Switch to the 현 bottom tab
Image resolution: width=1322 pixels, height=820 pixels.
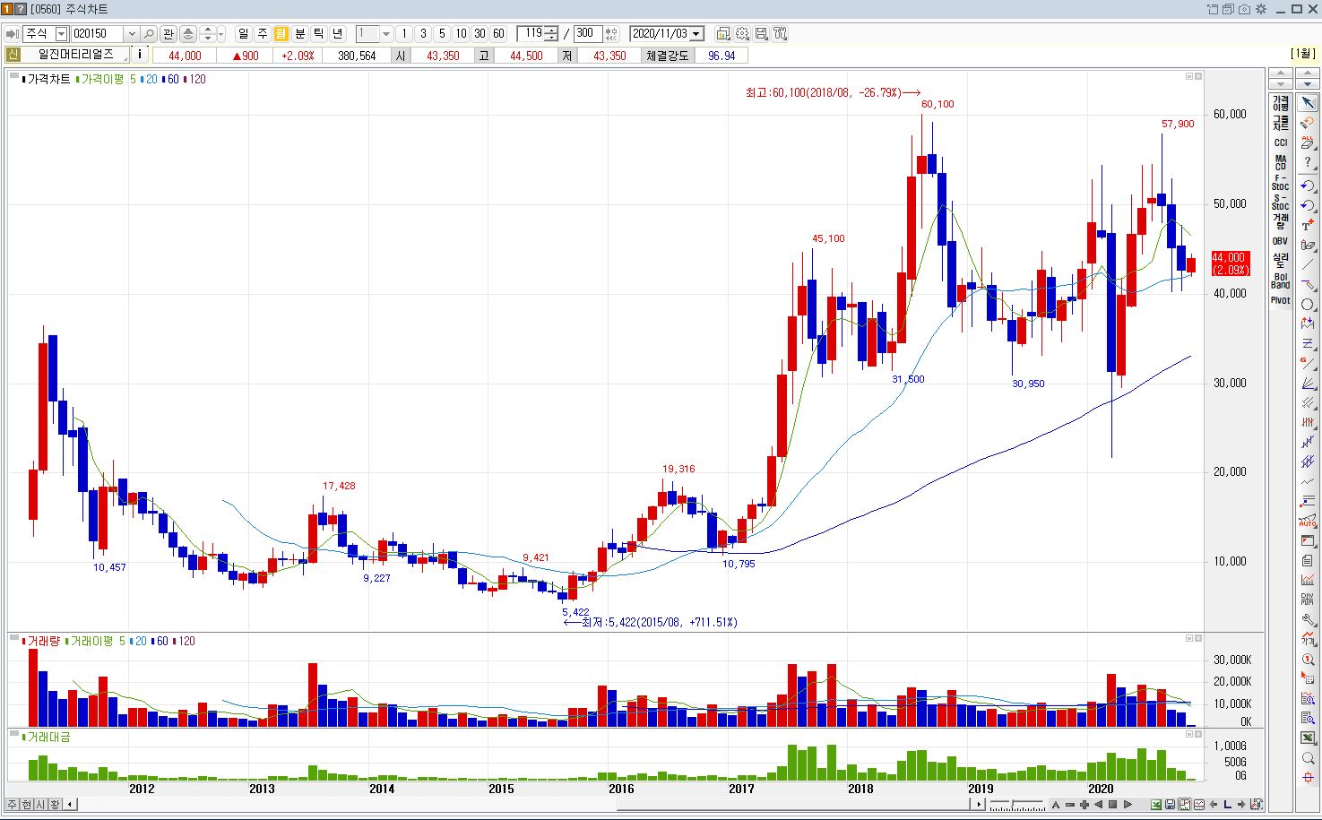(x=27, y=804)
